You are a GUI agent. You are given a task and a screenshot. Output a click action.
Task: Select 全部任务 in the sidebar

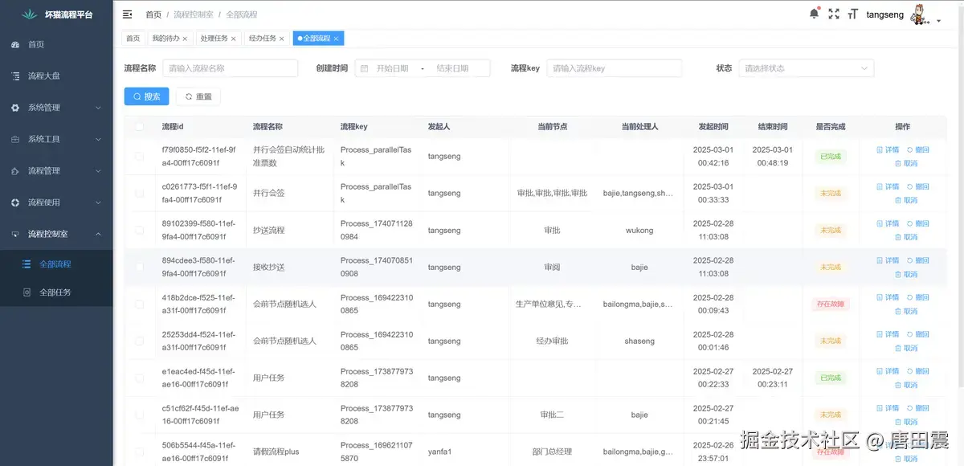click(x=56, y=292)
